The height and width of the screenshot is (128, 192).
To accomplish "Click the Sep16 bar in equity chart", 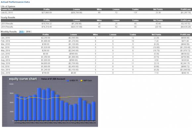I will 80,109.
